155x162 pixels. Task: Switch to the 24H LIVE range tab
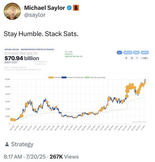pos(127,53)
